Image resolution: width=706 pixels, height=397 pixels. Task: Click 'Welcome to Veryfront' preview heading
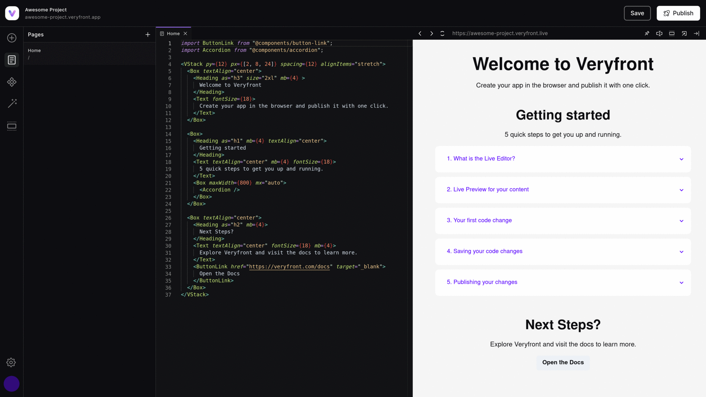pos(563,64)
